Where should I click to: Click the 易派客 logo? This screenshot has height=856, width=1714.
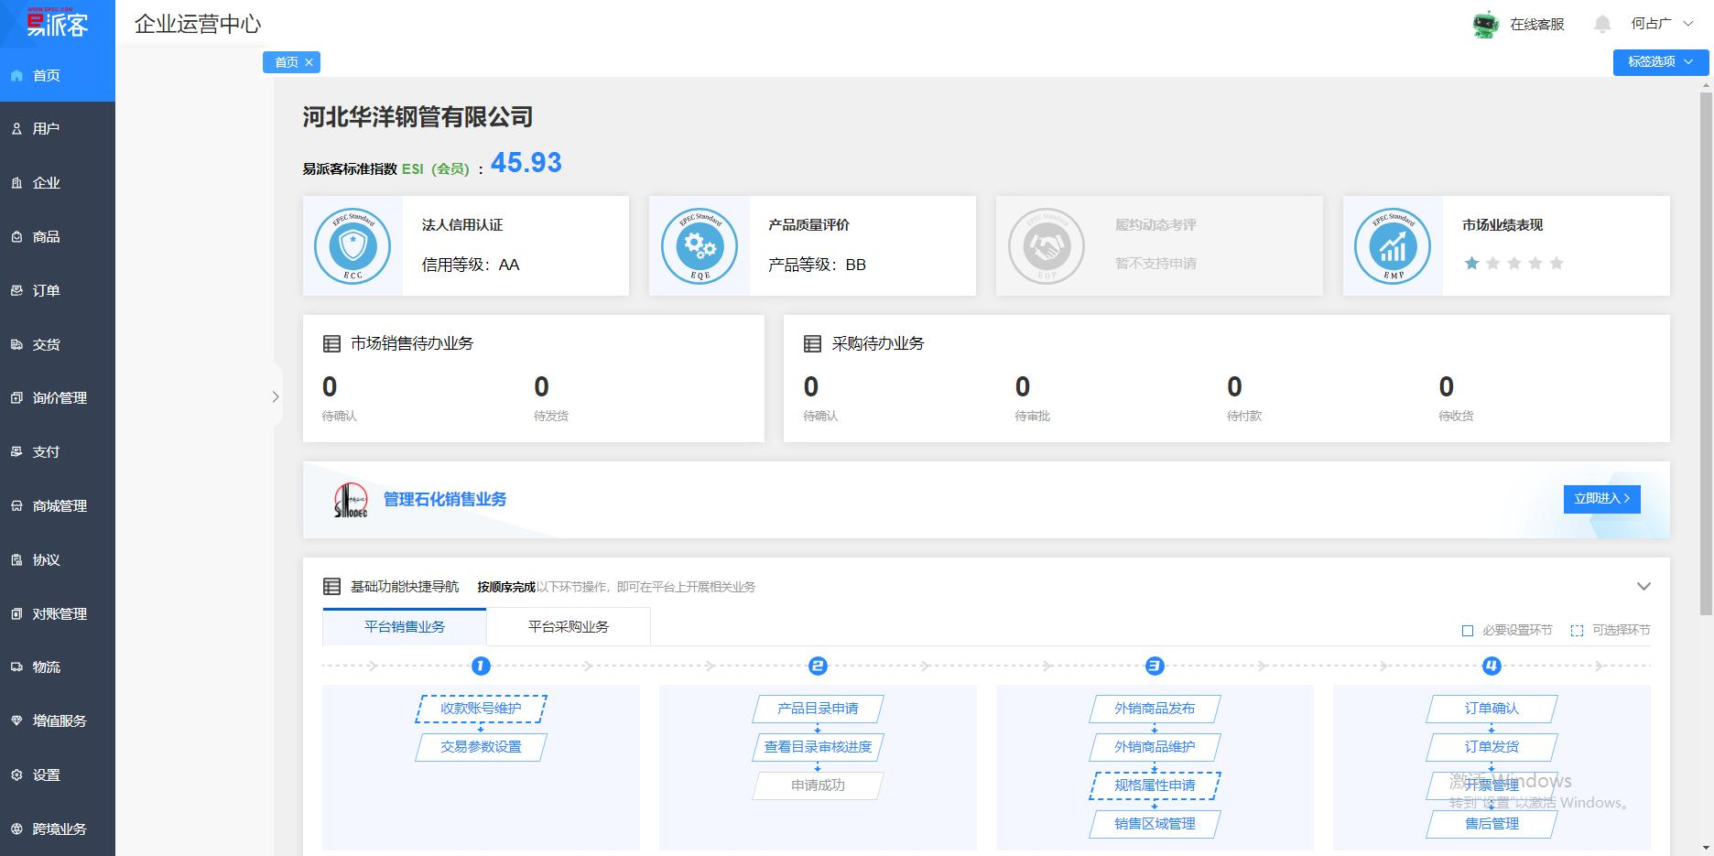pos(57,23)
